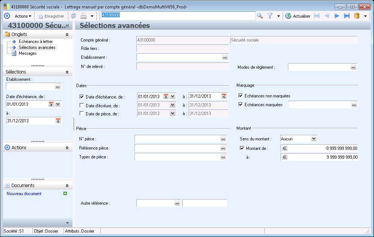
Task: Uncheck the Date d'échéance checkbox
Action: click(x=82, y=97)
